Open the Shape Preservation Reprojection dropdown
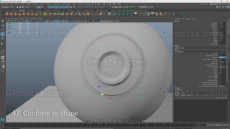The image size is (230, 129). click(222, 86)
